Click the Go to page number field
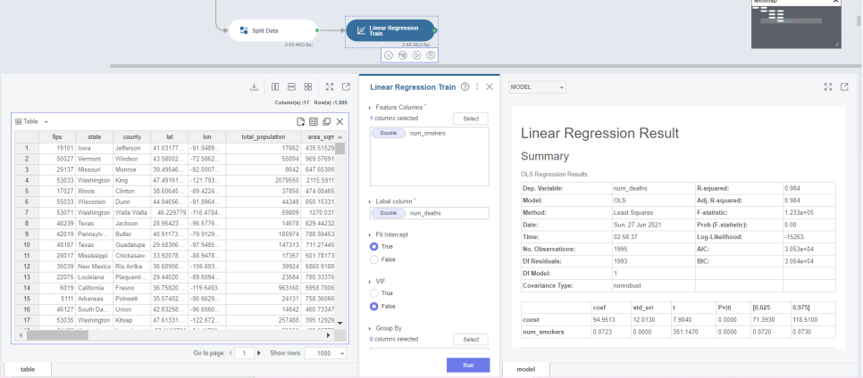Screen dimensions: 863x378 tap(244, 353)
